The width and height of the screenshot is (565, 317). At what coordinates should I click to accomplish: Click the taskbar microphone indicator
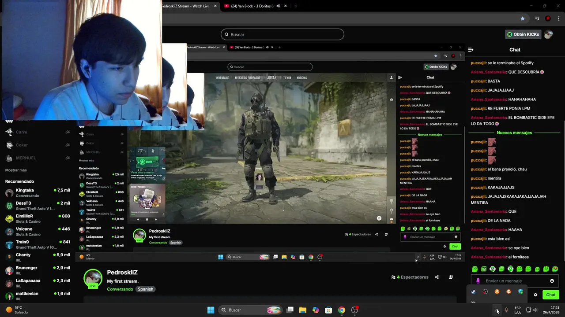506,310
